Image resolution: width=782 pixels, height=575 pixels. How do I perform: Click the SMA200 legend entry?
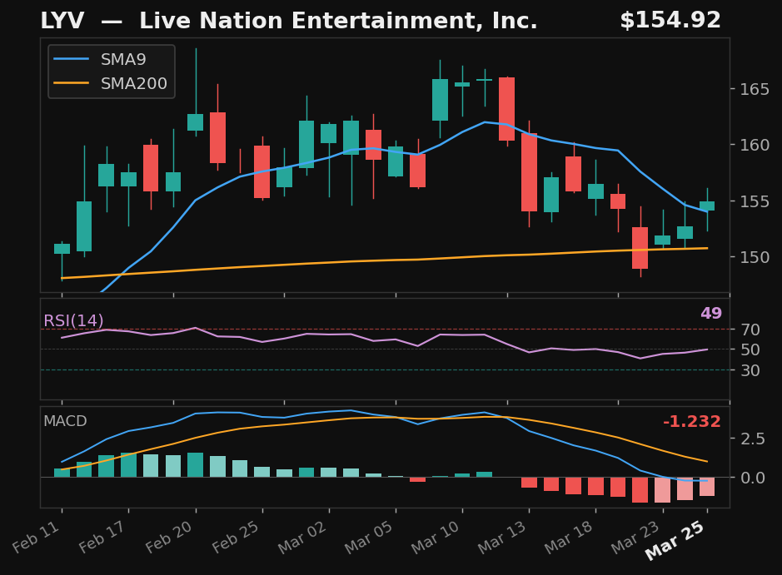pyautogui.click(x=133, y=84)
